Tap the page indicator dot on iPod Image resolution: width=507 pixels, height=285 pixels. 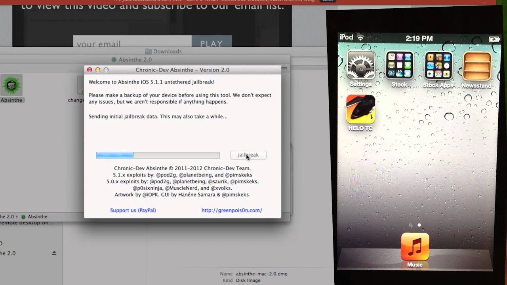point(419,225)
